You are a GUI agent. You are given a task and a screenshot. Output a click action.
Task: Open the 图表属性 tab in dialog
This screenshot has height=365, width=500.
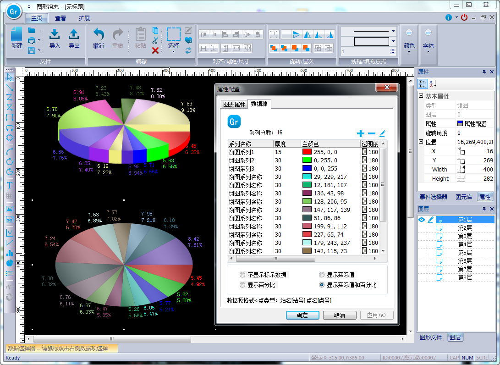[x=234, y=105]
